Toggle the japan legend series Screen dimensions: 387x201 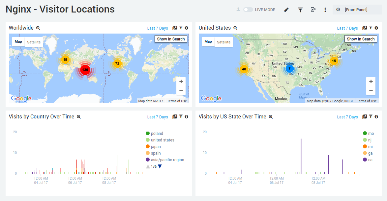pos(153,147)
